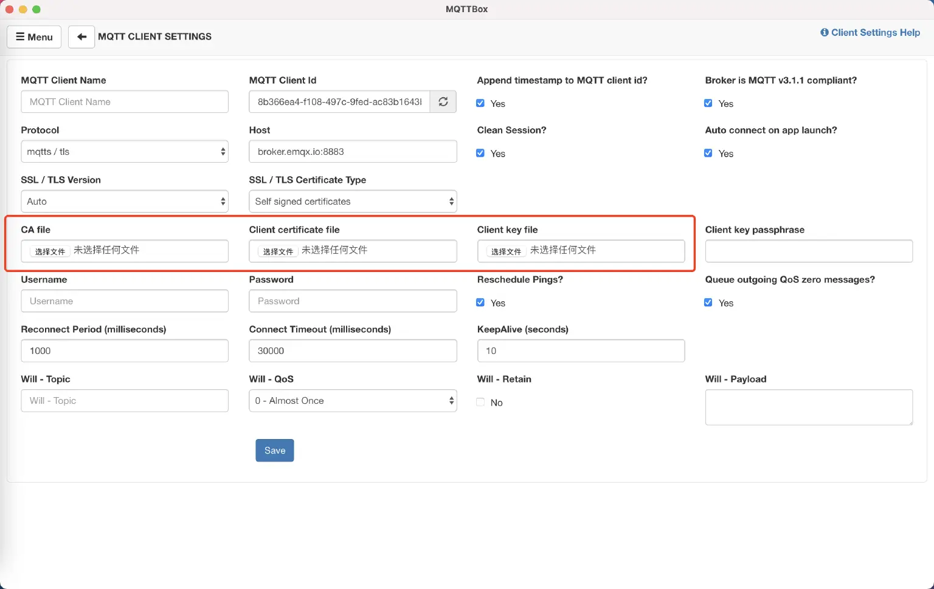The width and height of the screenshot is (934, 589).
Task: Open SSL / TLS Certificate Type dropdown
Action: 353,202
